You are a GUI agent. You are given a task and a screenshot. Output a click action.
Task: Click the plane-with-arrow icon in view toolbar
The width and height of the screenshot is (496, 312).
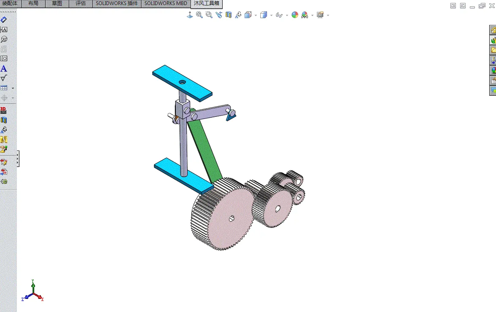coord(190,15)
